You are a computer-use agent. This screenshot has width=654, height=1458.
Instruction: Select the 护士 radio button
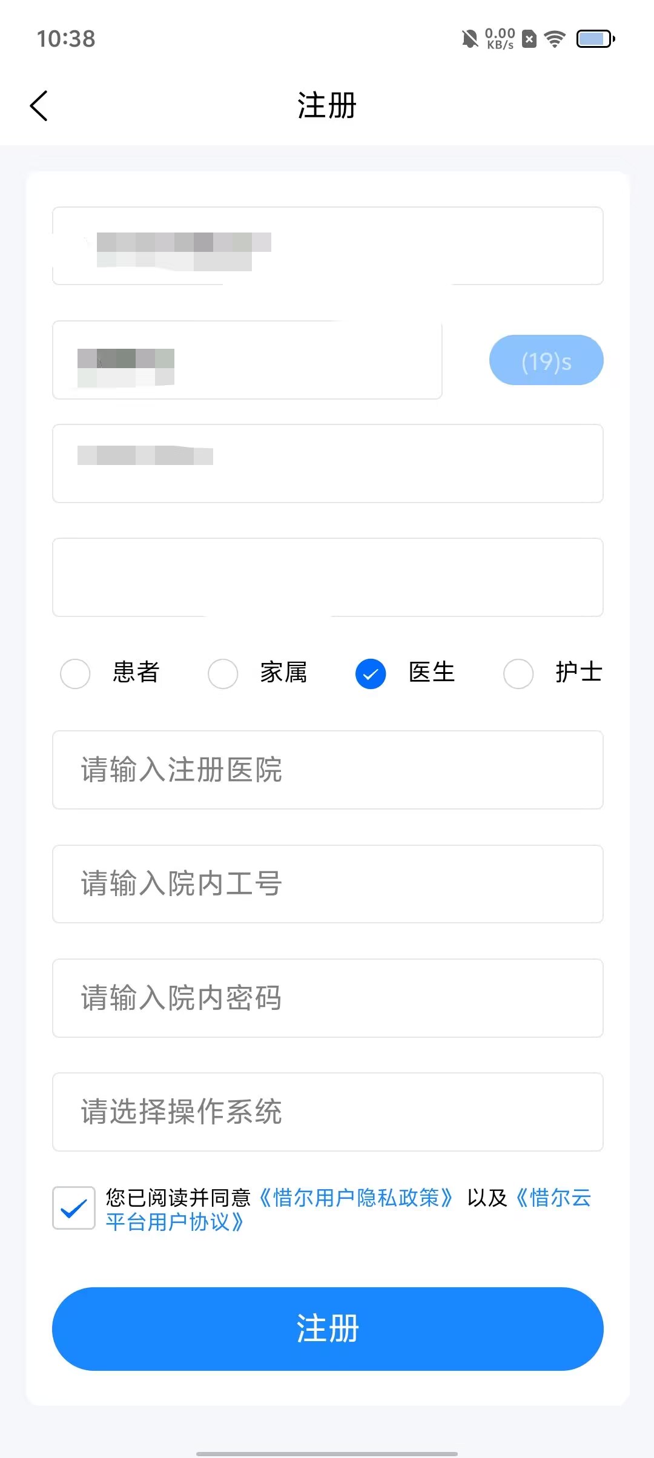point(518,673)
